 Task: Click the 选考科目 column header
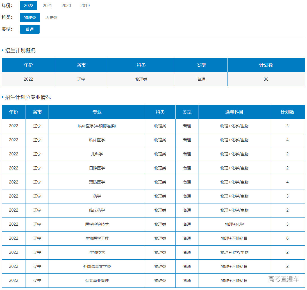pos(234,112)
